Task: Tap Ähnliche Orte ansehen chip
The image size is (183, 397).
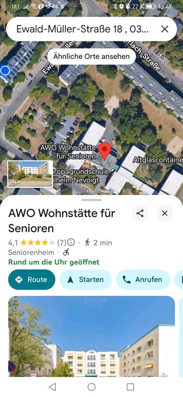Action: 91,57
